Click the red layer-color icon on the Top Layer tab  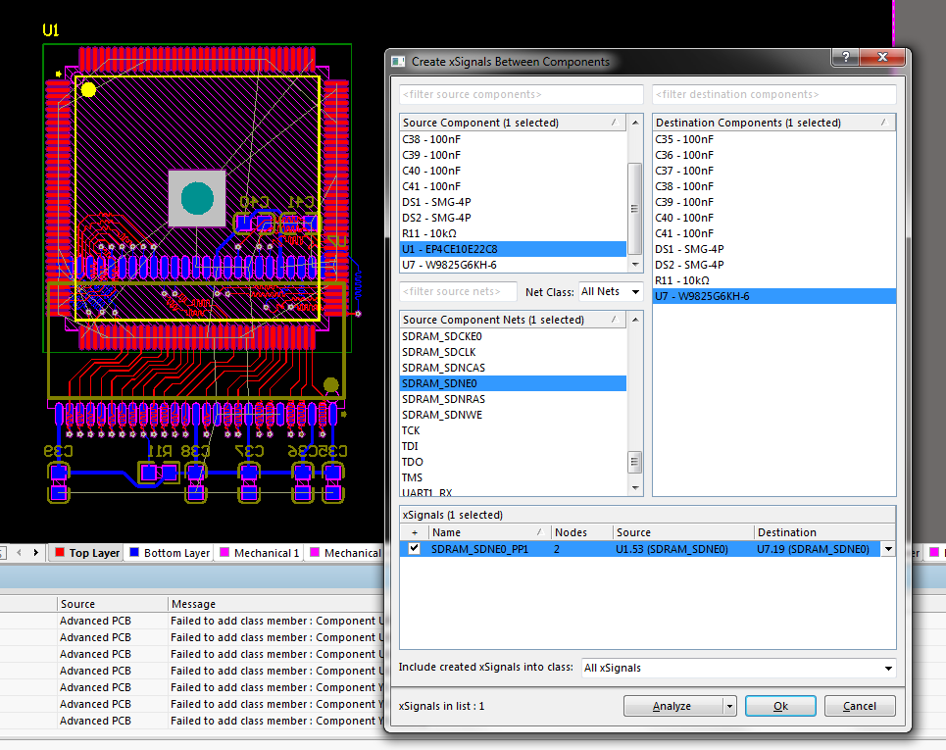click(x=60, y=552)
